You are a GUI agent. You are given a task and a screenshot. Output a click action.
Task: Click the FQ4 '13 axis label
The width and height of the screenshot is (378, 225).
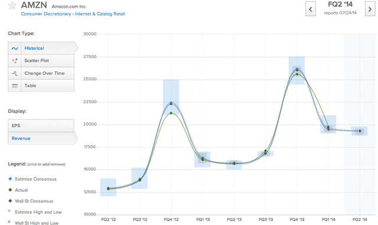pyautogui.click(x=297, y=220)
